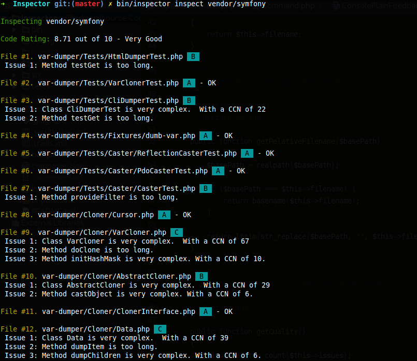
Task: Click the 'Code Rating:' label
Action: click(25, 39)
